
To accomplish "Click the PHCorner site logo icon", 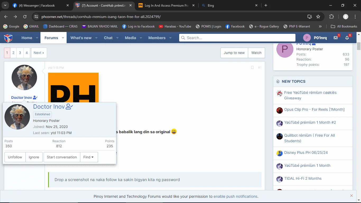I will tap(8, 38).
